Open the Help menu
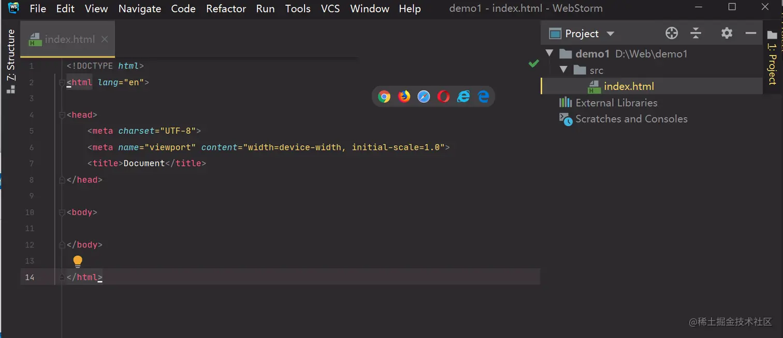 point(410,9)
